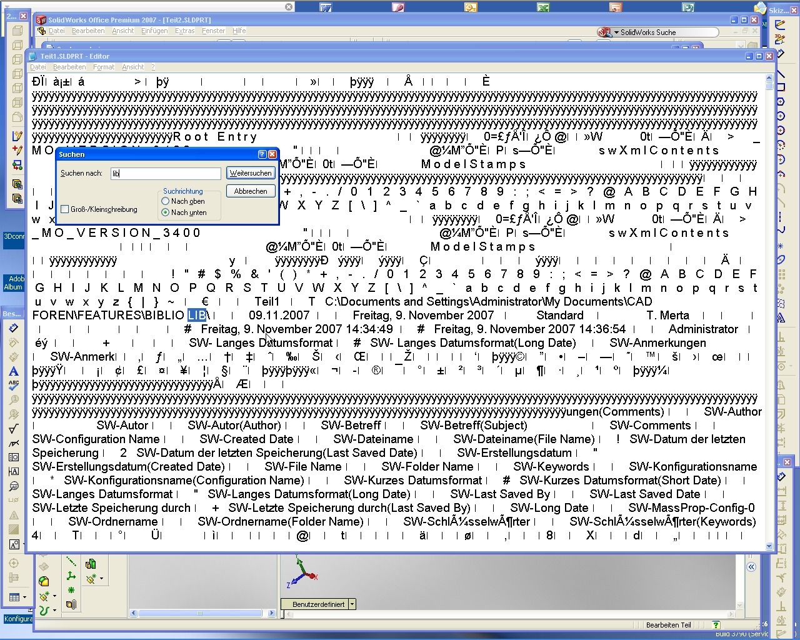
Task: Click the green coordinate axis icon
Action: (x=71, y=576)
